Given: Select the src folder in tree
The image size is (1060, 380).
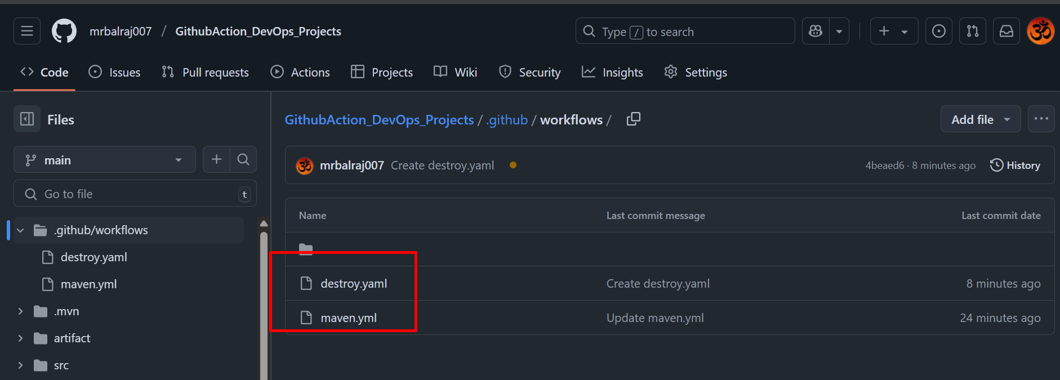Looking at the screenshot, I should pos(61,365).
